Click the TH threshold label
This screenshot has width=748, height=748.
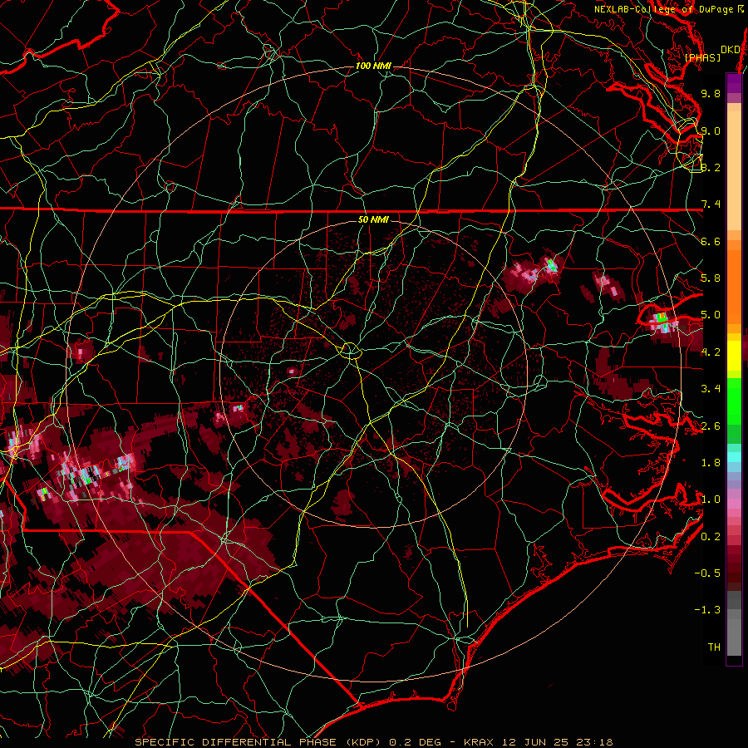click(x=714, y=647)
